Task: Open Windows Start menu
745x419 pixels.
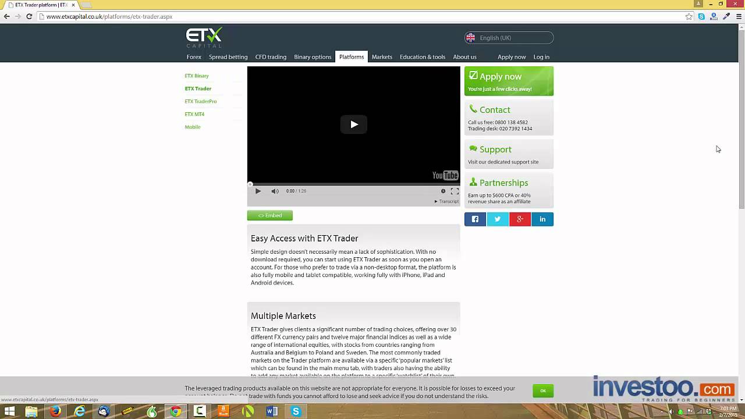Action: 9,411
